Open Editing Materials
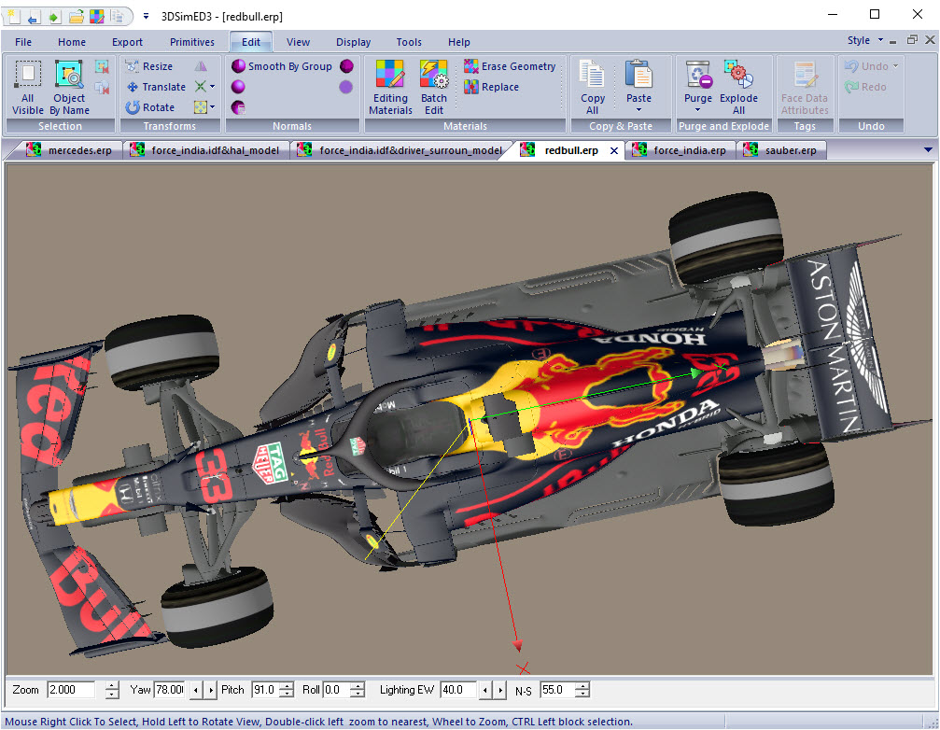Viewport: 940px width, 730px height. [x=390, y=88]
